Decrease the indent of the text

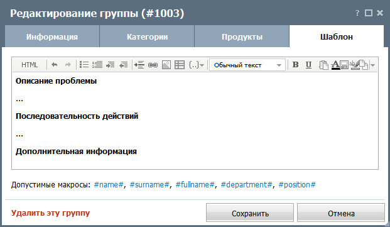coord(123,65)
